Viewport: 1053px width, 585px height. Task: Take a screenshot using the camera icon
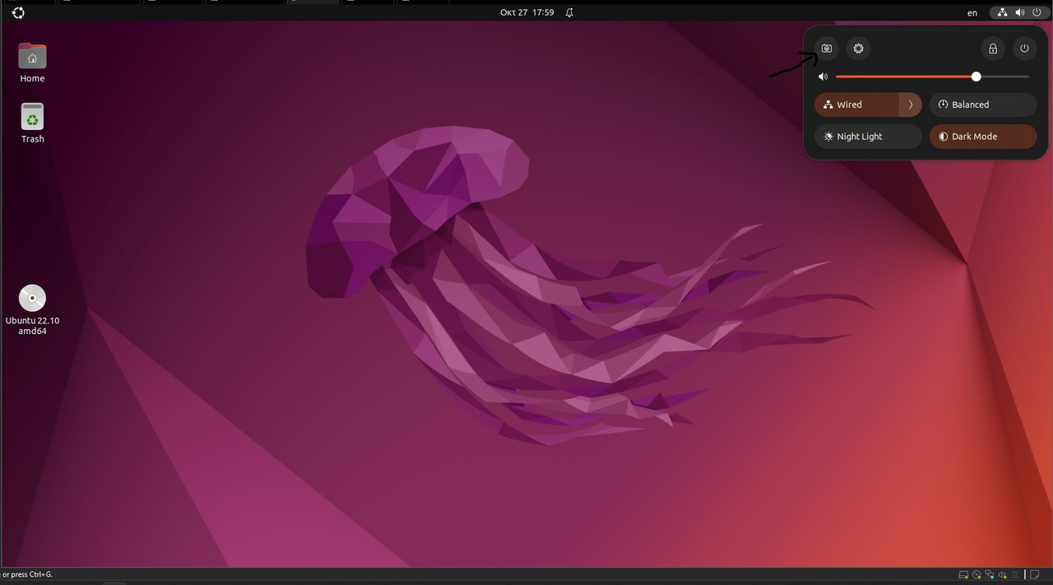tap(827, 49)
